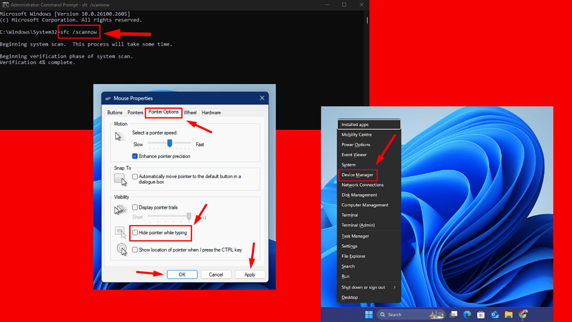The height and width of the screenshot is (322, 572).
Task: Open Settings from the context menu
Action: click(369, 246)
